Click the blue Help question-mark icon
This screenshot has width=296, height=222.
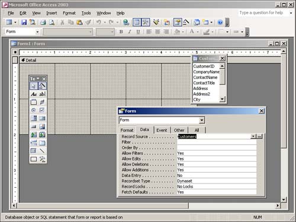point(220,22)
